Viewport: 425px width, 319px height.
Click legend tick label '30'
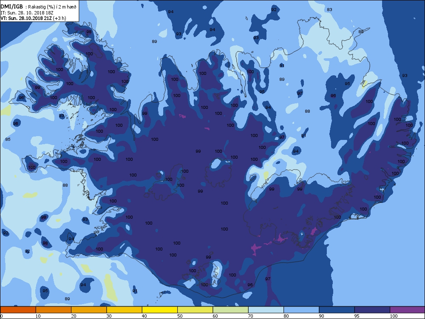point(109,316)
